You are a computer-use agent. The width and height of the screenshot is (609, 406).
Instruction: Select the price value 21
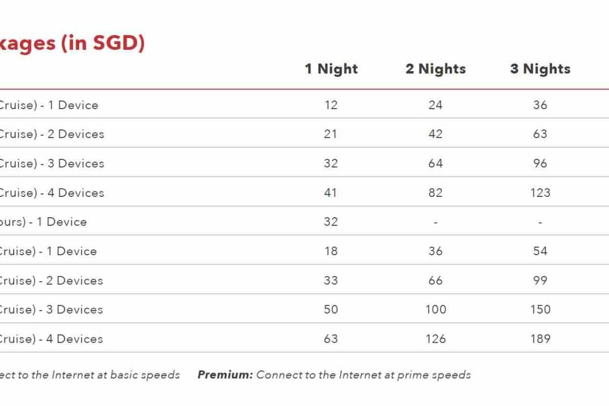pos(330,134)
